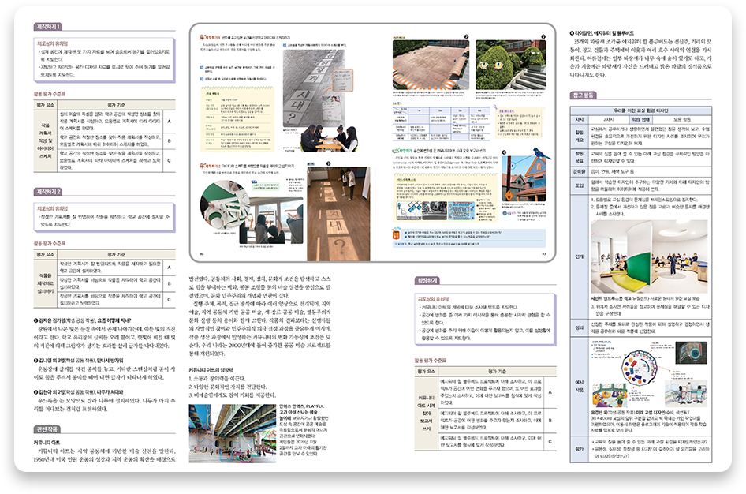Click the '정리' row label
The image size is (746, 494).
(x=579, y=328)
